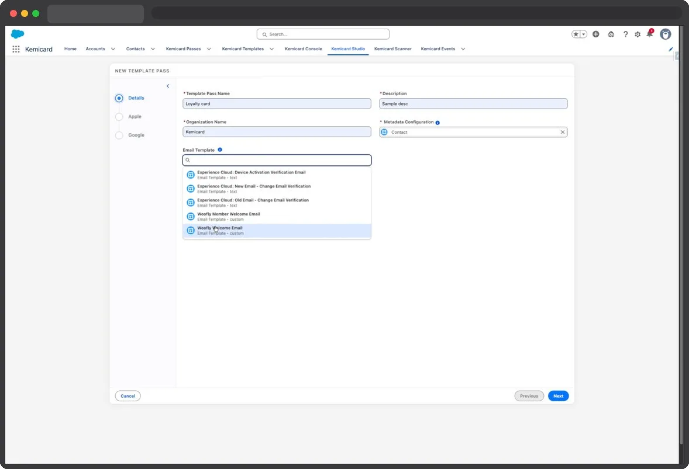Choose Experience Cloud: Old Email - Change Email Verification

pyautogui.click(x=277, y=203)
